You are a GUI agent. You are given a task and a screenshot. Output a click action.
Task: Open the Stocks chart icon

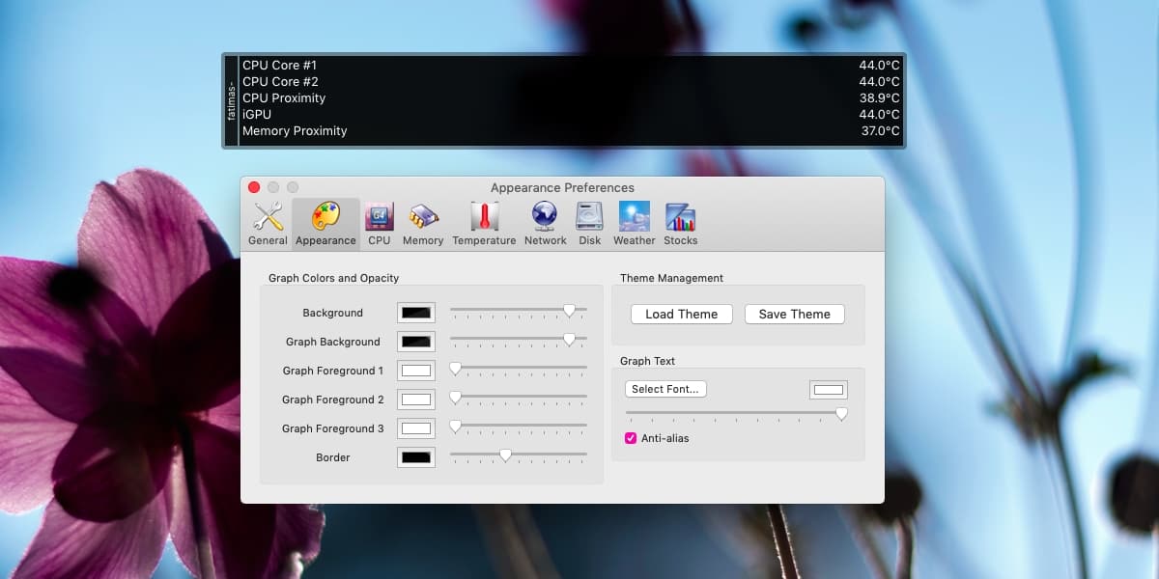[x=680, y=224]
